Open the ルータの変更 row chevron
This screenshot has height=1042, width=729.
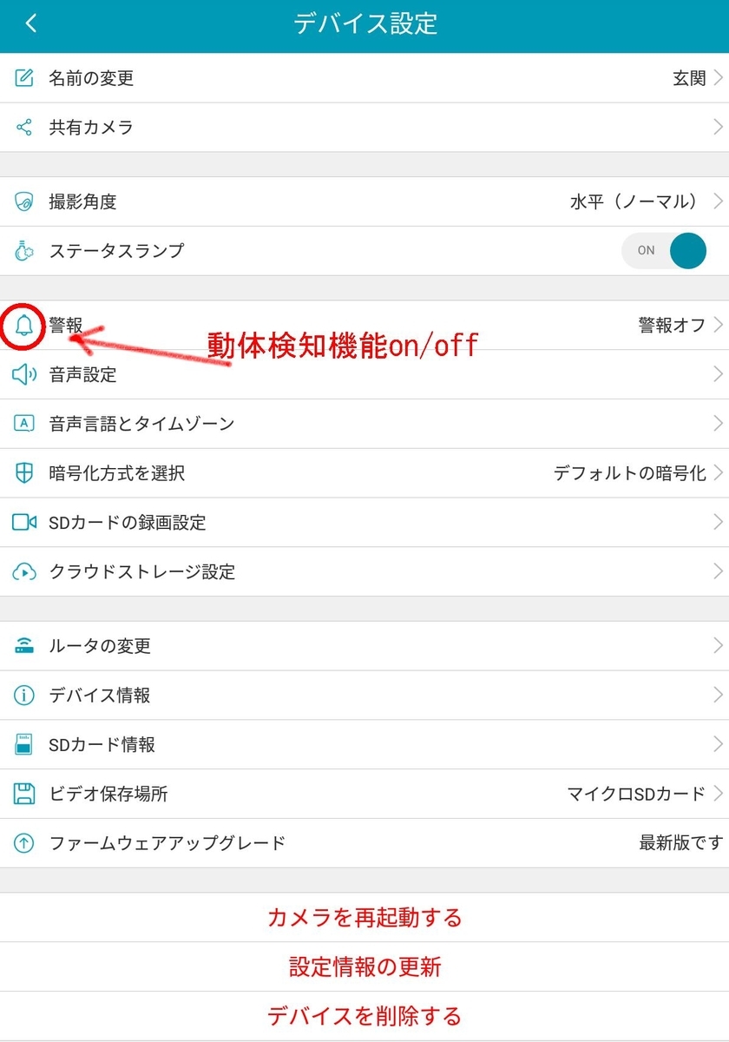(718, 646)
